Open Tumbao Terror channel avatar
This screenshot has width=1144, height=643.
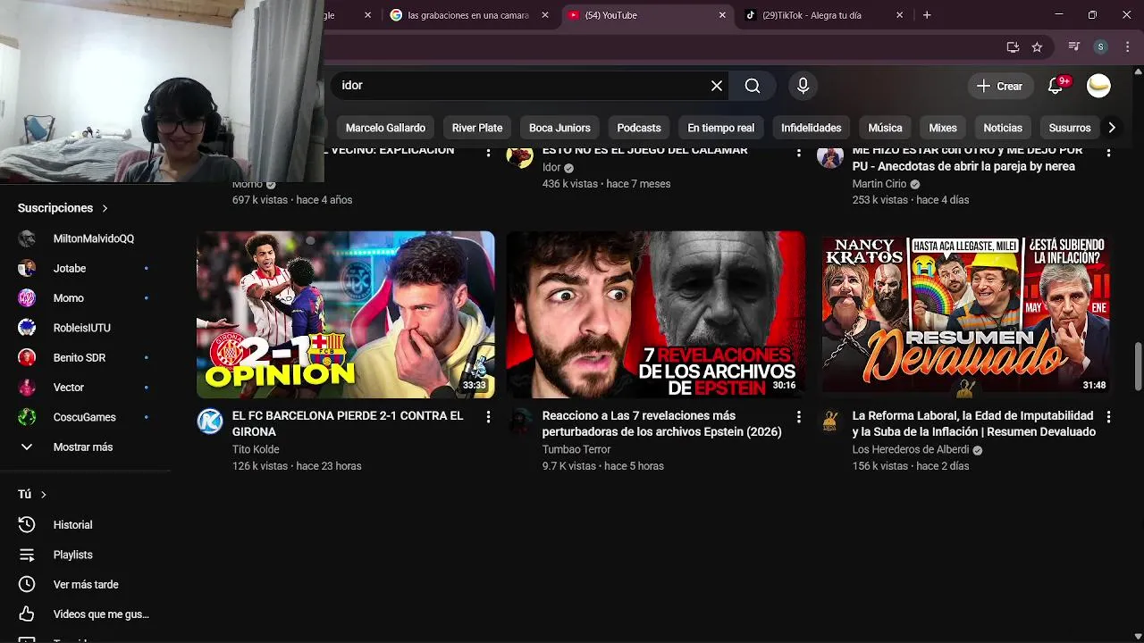(x=520, y=422)
